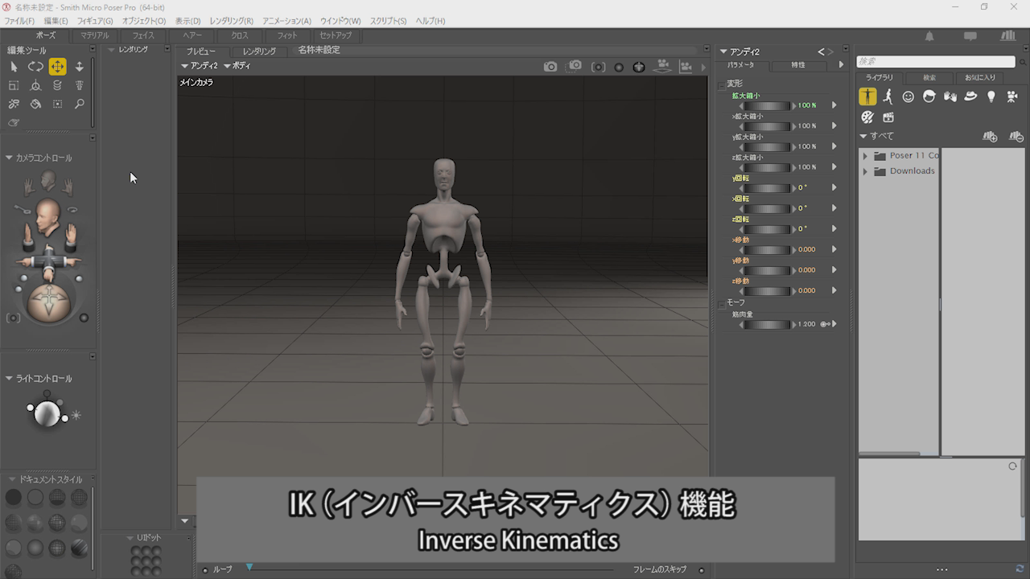
Task: Open the アンディ2 figure selector dropdown
Action: 199,66
